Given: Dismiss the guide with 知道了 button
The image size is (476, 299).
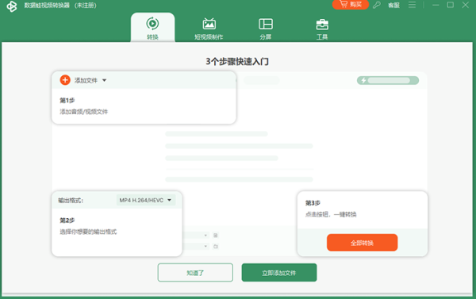Looking at the screenshot, I should click(195, 273).
